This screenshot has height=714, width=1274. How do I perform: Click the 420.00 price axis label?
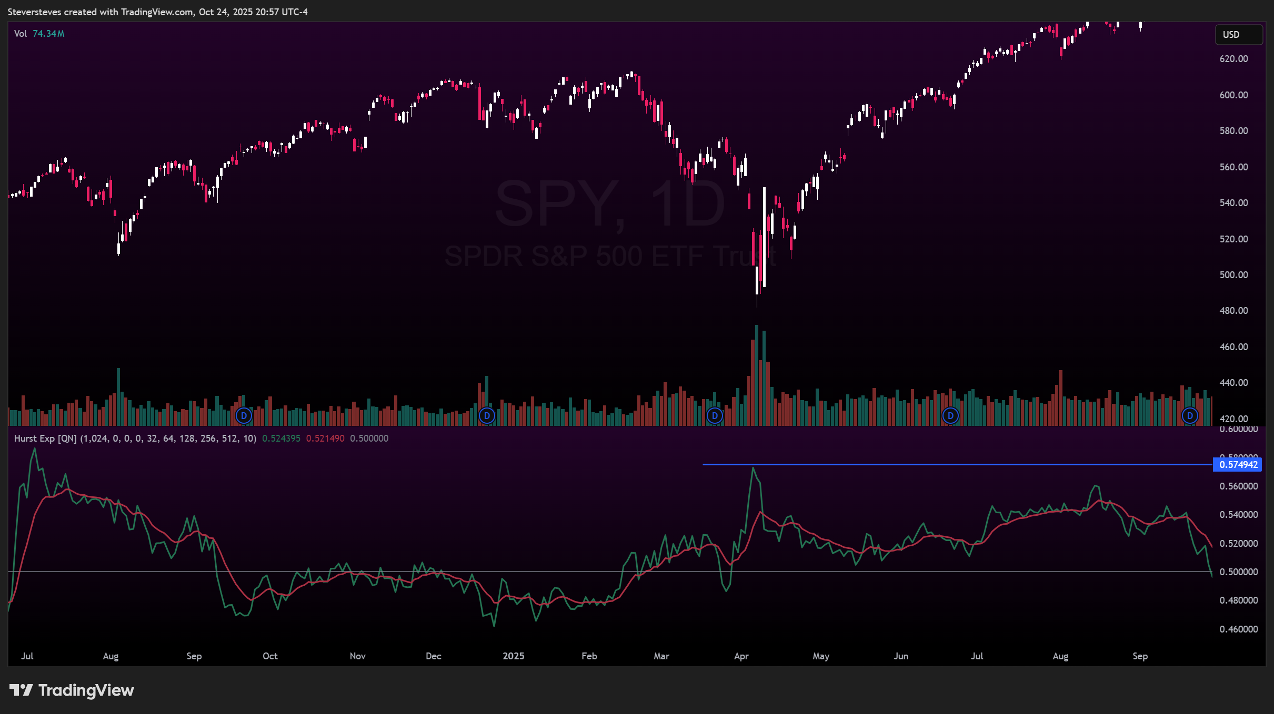[1233, 419]
